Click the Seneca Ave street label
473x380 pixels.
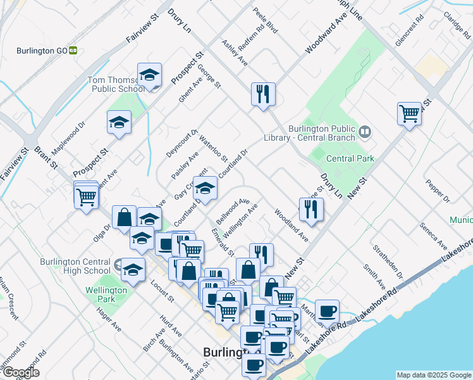[434, 236]
